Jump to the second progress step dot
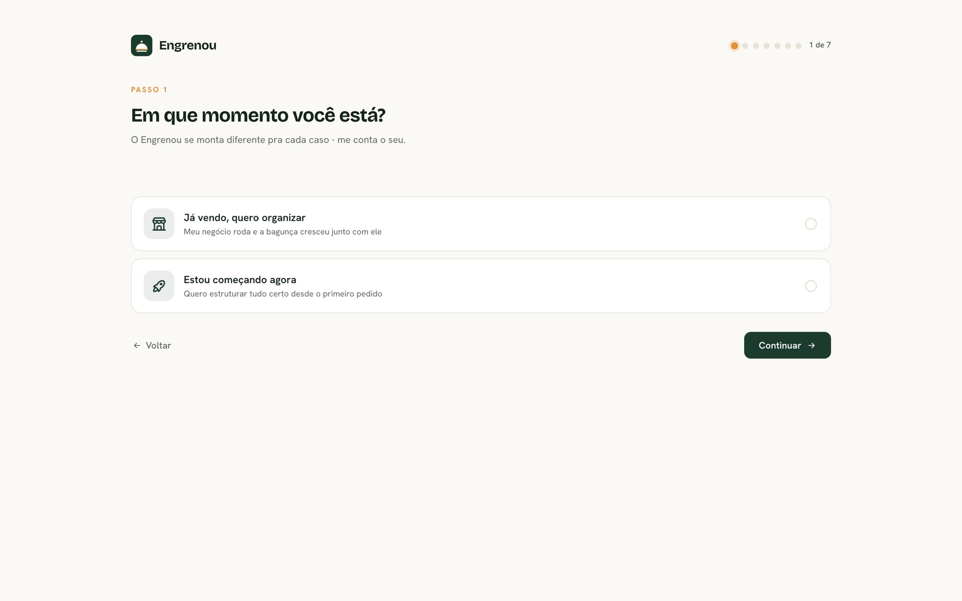 coord(745,46)
